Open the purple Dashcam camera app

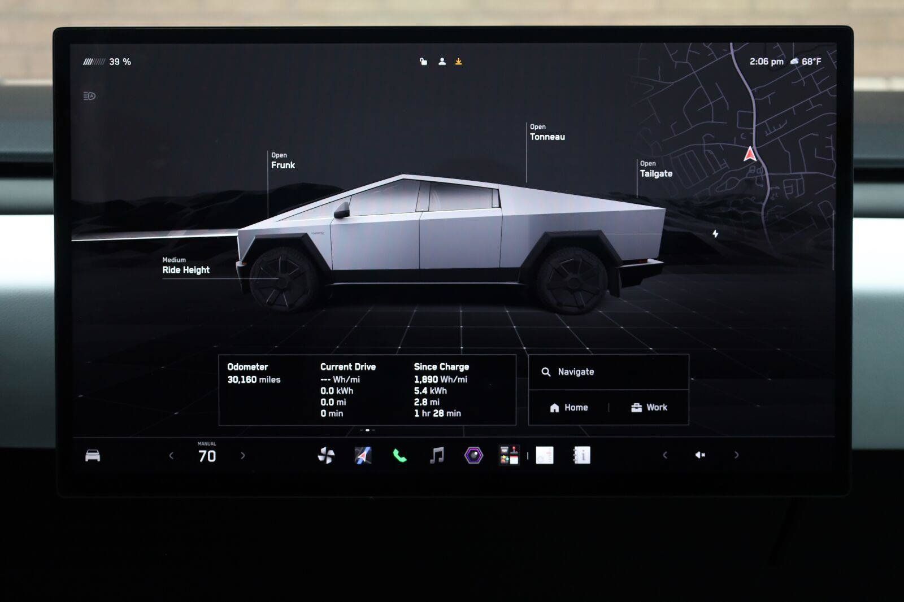click(x=473, y=455)
